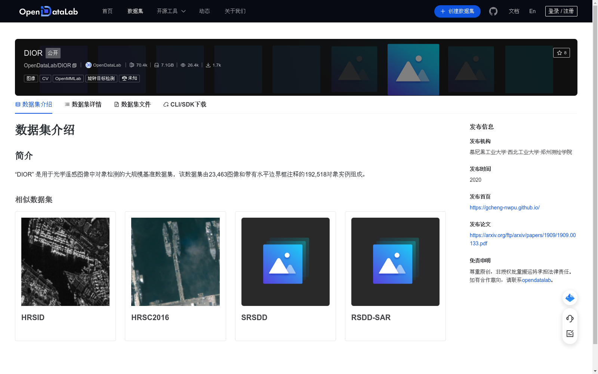The image size is (598, 374).
Task: Expand the 开源工具 dropdown menu
Action: [171, 11]
